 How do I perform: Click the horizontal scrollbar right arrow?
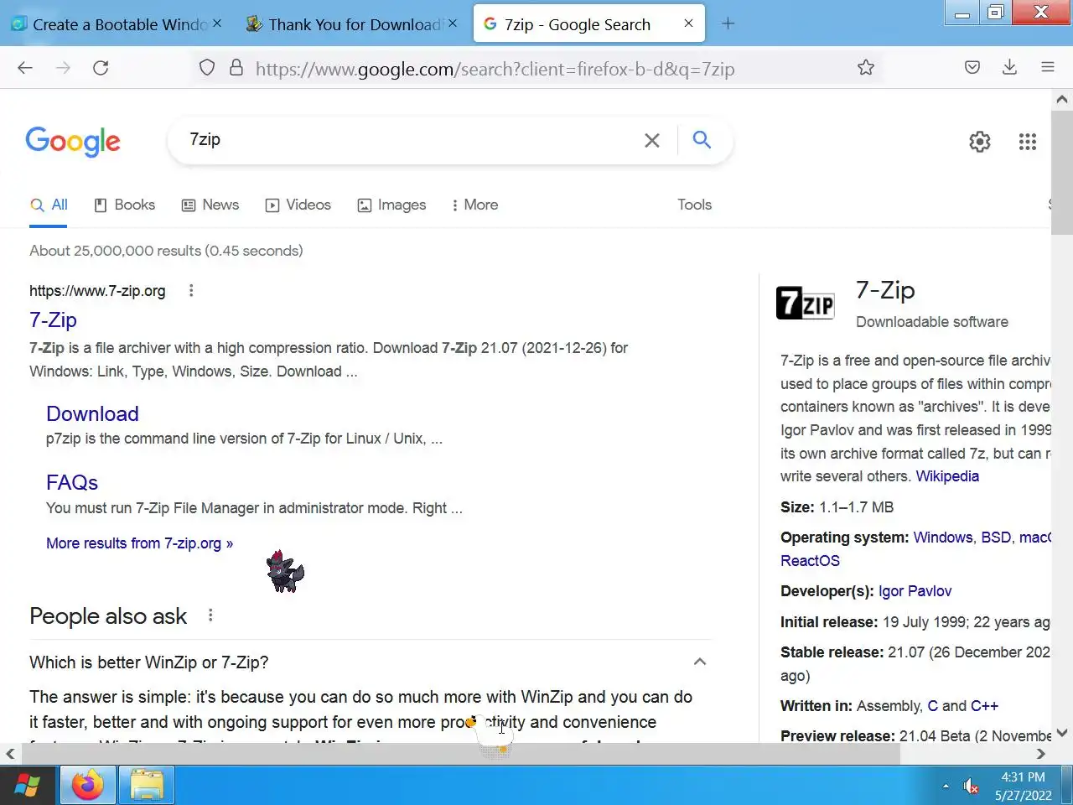(1040, 754)
